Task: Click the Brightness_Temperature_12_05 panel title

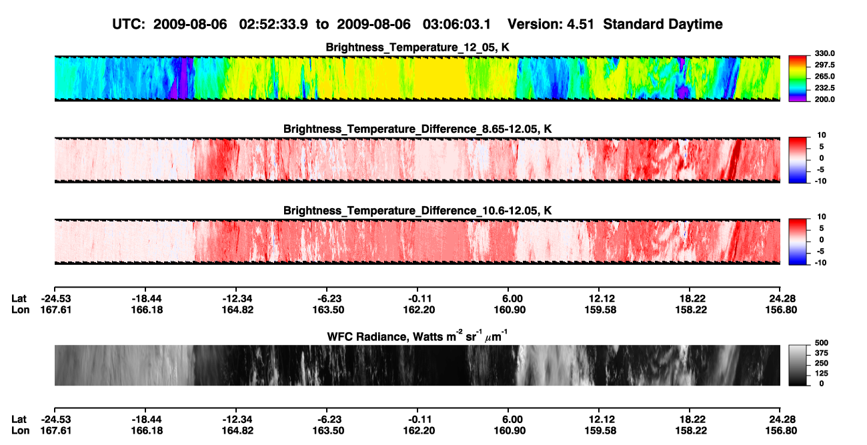Action: (417, 47)
